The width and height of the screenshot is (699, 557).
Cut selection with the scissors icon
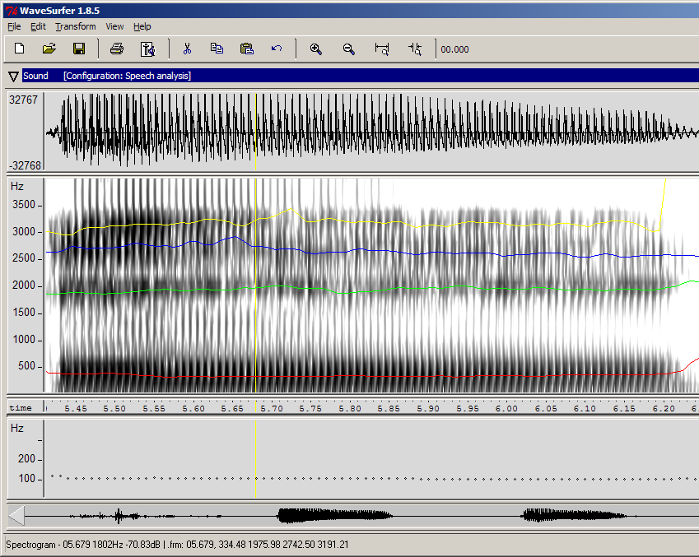click(x=187, y=49)
